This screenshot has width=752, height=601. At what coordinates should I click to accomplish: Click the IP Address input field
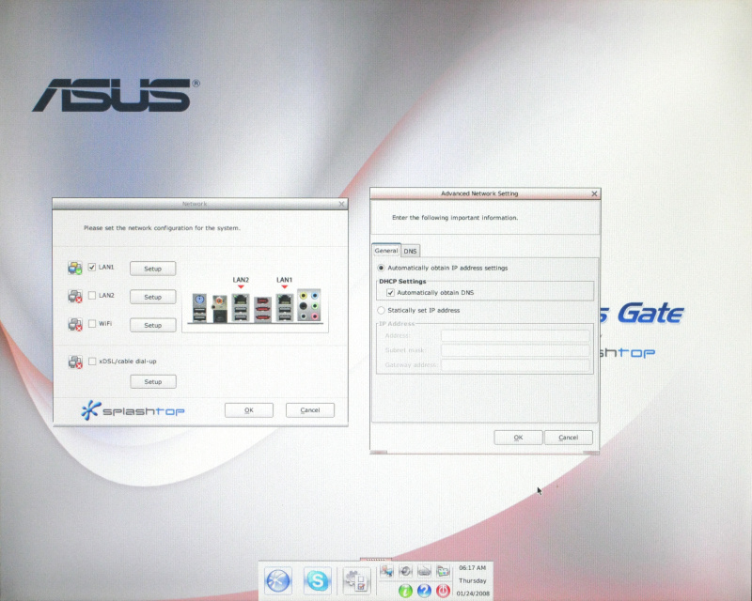(x=515, y=335)
